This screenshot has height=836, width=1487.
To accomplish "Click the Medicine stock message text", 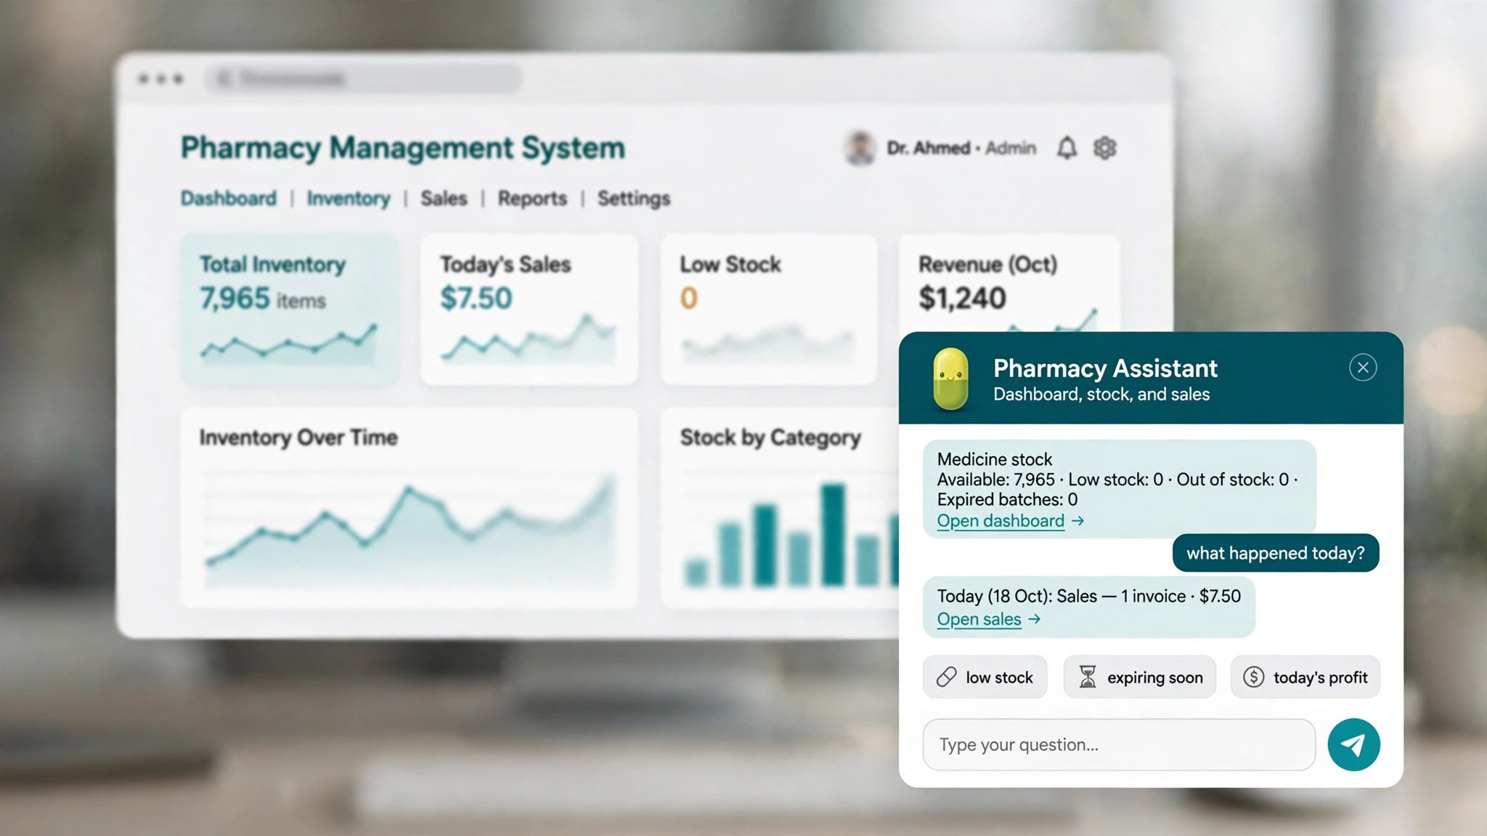I will click(x=1119, y=480).
